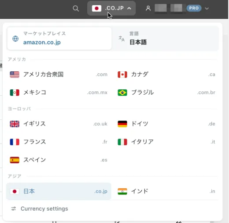229x223 pixels.
Task: Click the .co.uk domain text
Action: pos(100,124)
